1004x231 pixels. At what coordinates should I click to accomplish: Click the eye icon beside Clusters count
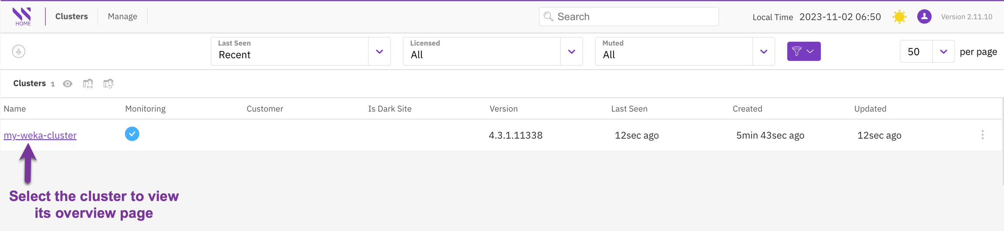[x=68, y=84]
